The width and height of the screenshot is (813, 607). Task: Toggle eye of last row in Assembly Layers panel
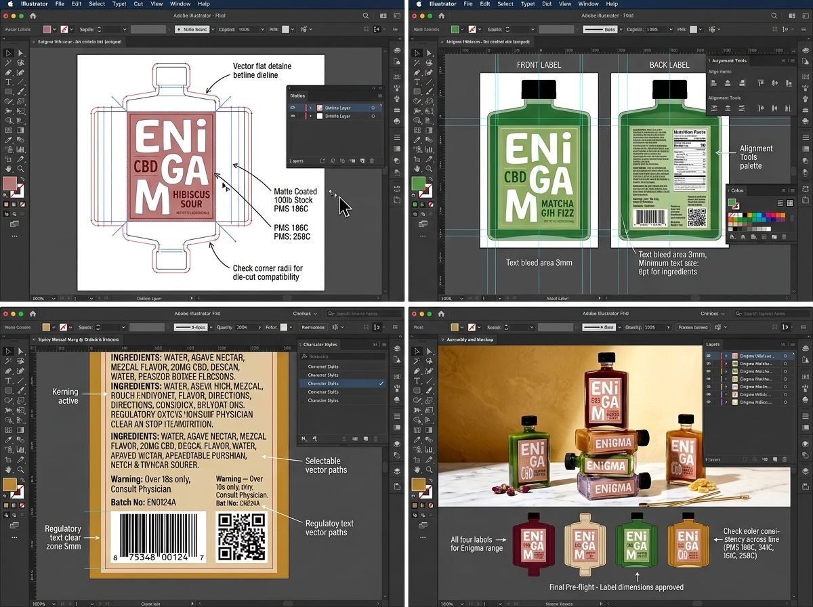[709, 402]
